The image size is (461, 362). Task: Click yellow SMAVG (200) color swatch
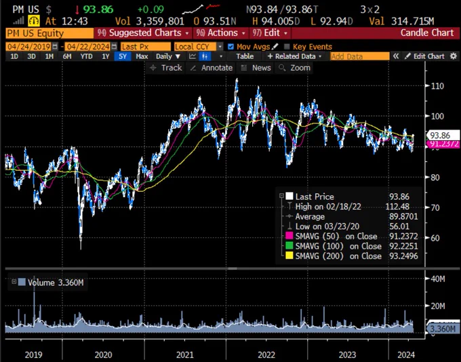coord(289,256)
